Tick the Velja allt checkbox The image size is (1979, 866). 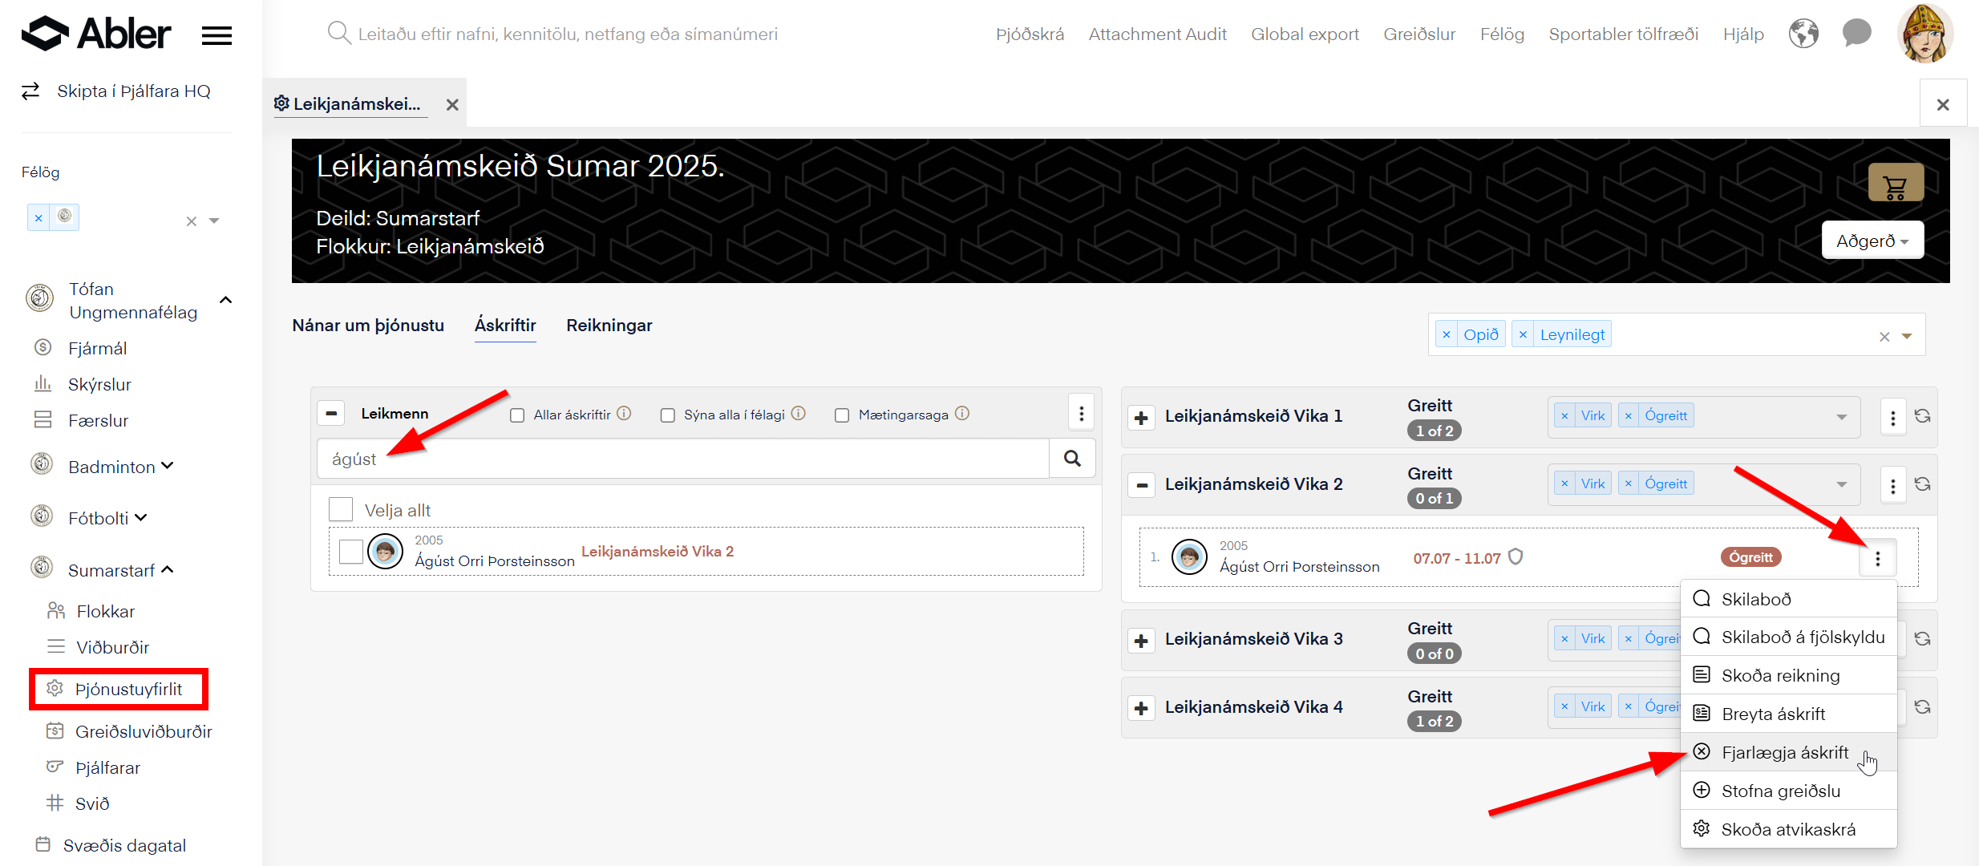coord(341,510)
